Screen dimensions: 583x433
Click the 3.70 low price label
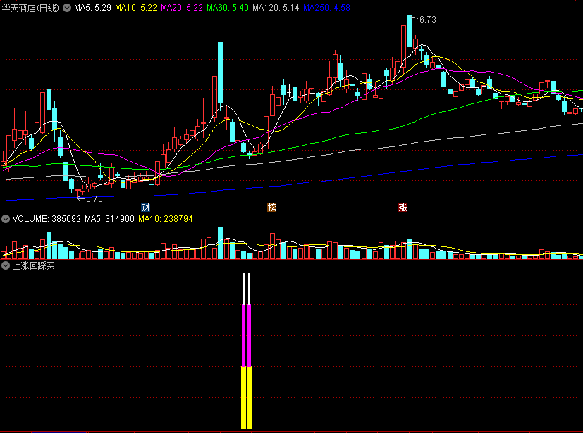click(94, 199)
